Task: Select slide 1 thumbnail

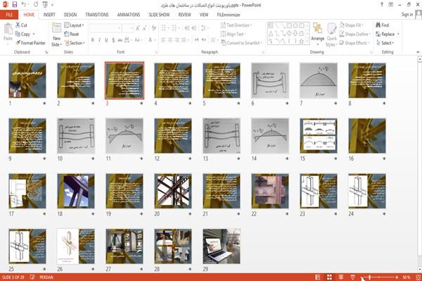Action: pyautogui.click(x=27, y=80)
